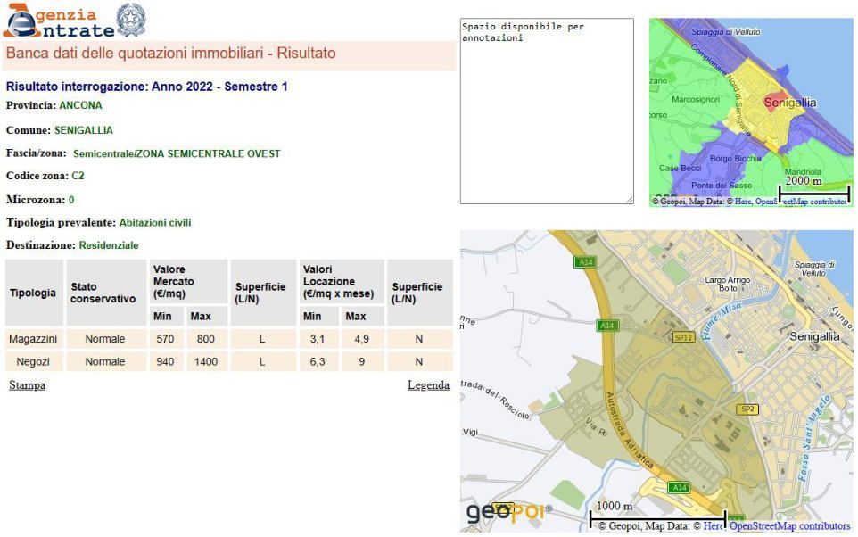Image resolution: width=858 pixels, height=537 pixels.
Task: Click the SP12 road marker on map
Action: (x=683, y=337)
